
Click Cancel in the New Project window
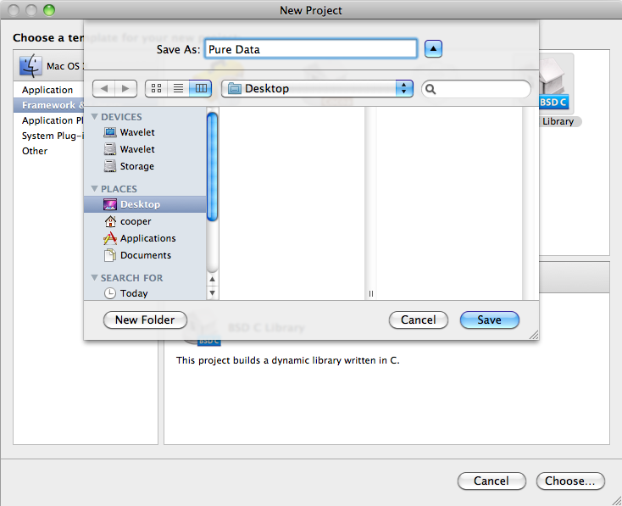coord(491,481)
